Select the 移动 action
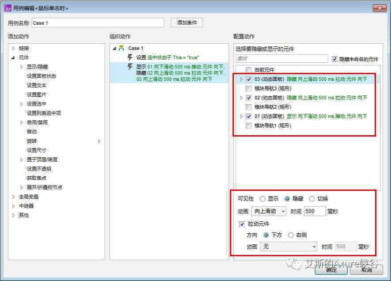Image resolution: width=391 pixels, height=281 pixels. pos(32,132)
